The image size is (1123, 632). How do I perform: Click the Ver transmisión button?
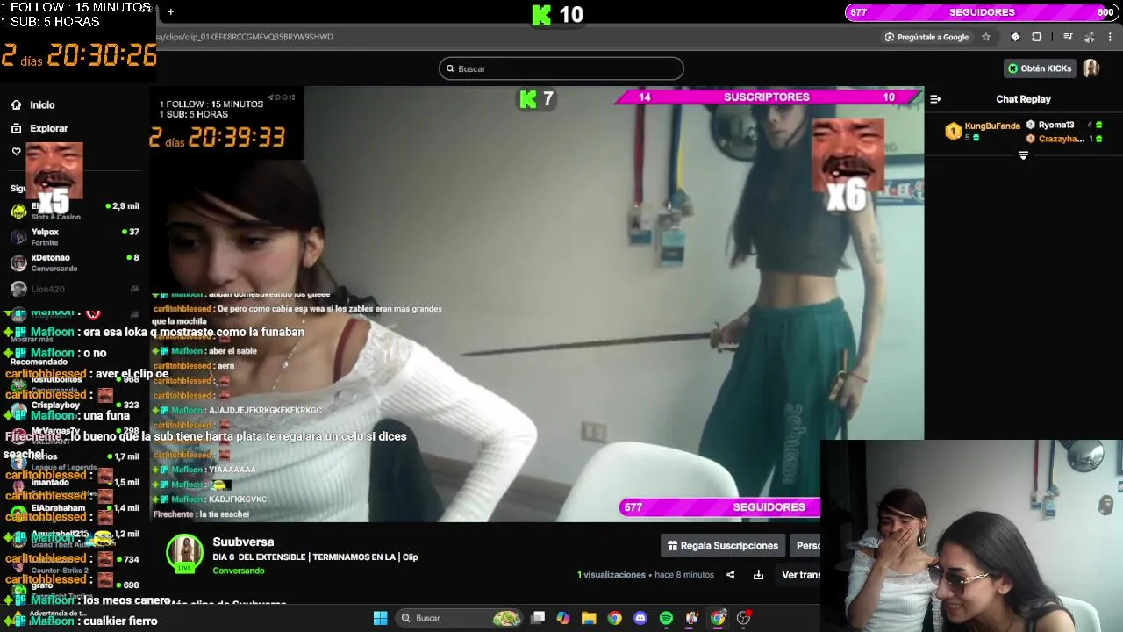[801, 575]
